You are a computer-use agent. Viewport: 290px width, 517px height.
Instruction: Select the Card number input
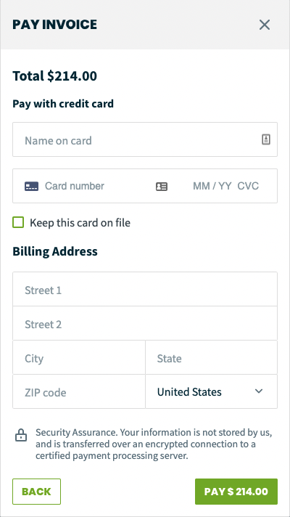point(98,187)
